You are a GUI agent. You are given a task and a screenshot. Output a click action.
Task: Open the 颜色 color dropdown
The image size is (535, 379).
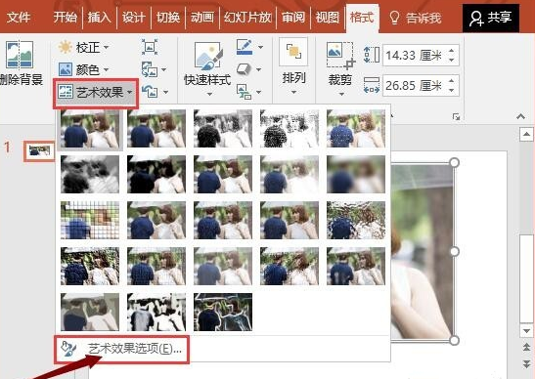[x=83, y=69]
